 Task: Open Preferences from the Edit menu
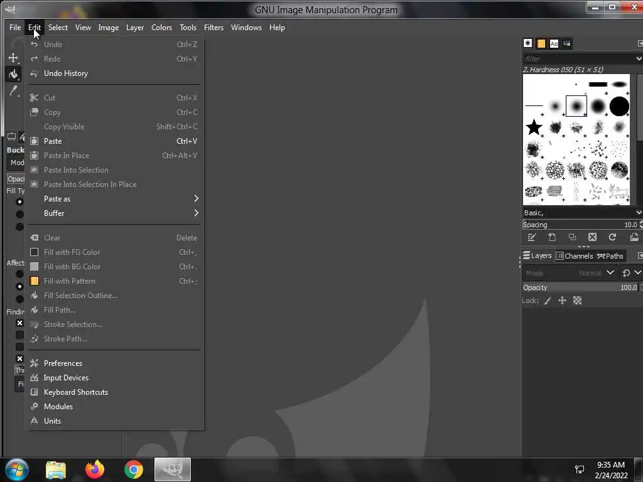[114, 363]
